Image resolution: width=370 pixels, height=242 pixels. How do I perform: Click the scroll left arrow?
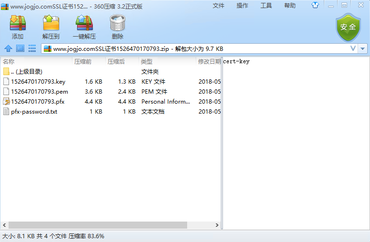(x=4, y=225)
